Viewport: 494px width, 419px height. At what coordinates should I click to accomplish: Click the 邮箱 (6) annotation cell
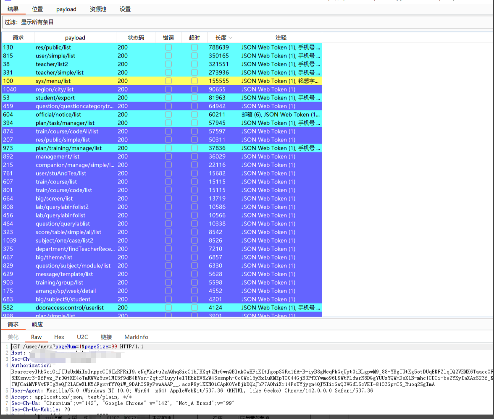281,115
